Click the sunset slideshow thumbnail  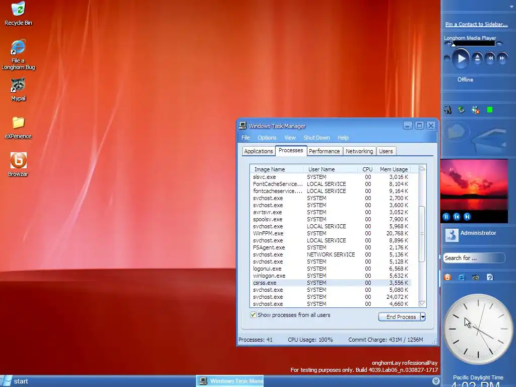click(x=474, y=184)
